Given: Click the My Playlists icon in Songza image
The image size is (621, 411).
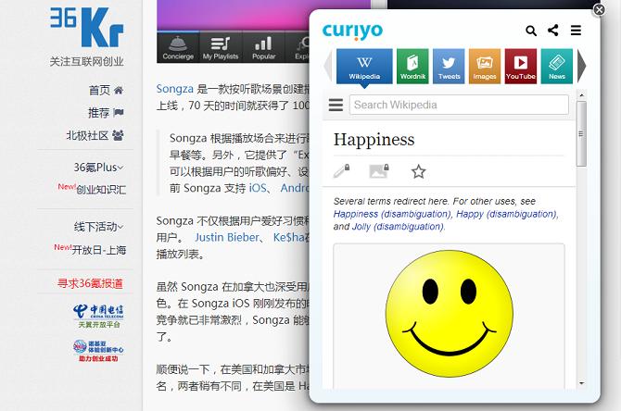Looking at the screenshot, I should [221, 44].
